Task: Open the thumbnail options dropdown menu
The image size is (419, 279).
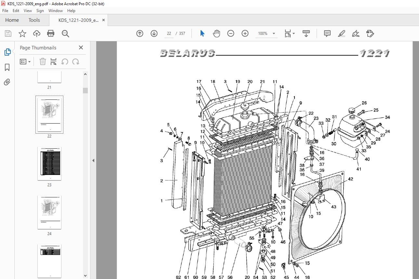Action: 25,61
